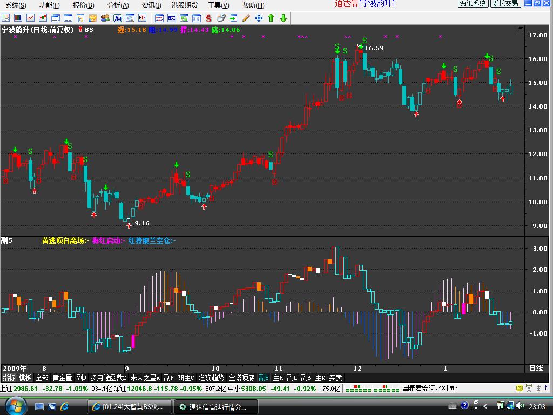The height and width of the screenshot is (415, 553).
Task: Expand the 日线 period selector
Action: click(x=536, y=368)
